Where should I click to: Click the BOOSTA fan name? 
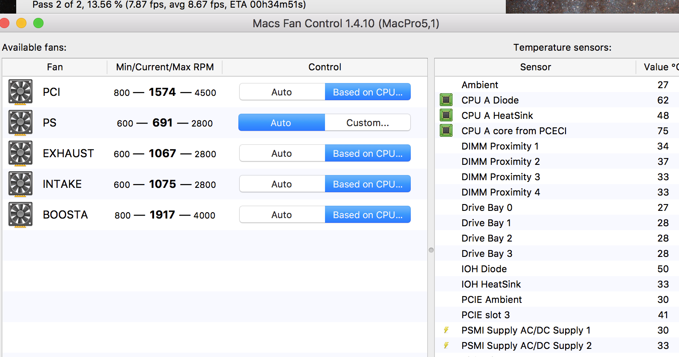(x=65, y=215)
